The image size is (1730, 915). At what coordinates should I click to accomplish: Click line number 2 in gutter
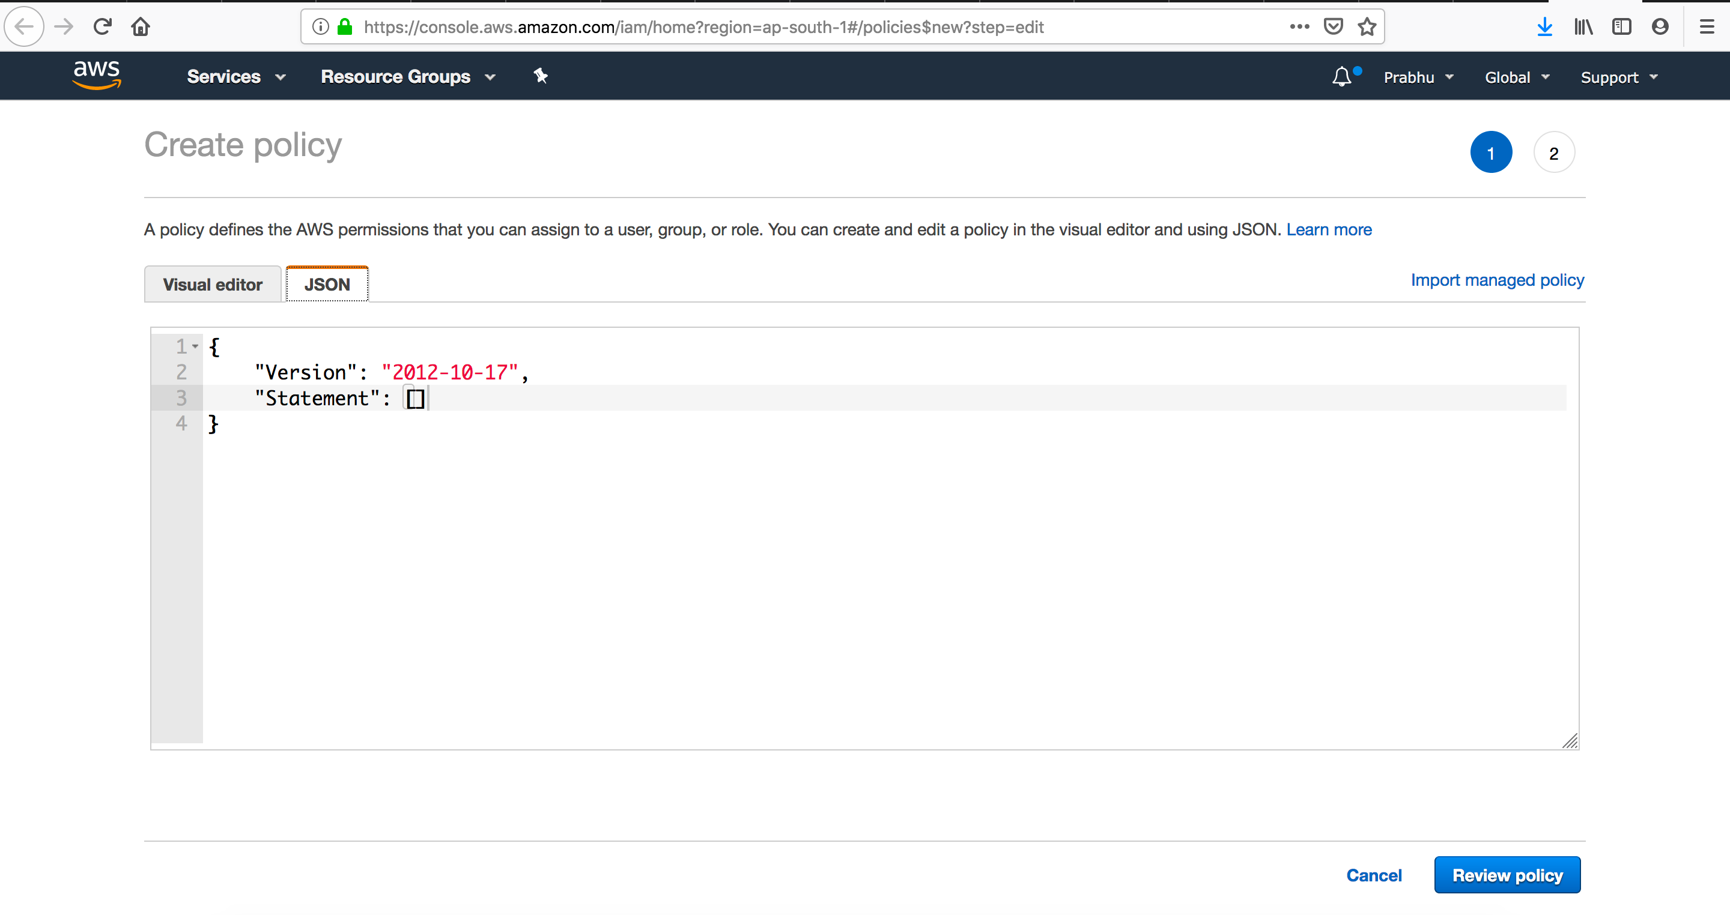tap(181, 372)
